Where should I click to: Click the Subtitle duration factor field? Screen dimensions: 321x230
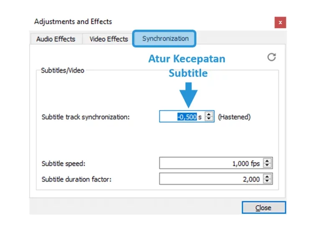[x=211, y=179]
